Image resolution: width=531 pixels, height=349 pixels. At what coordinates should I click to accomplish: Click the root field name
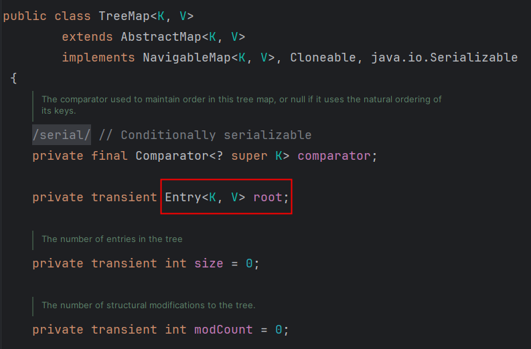[268, 197]
